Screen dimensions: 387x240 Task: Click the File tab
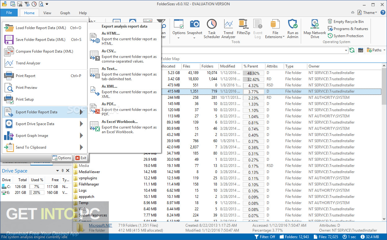click(x=9, y=13)
